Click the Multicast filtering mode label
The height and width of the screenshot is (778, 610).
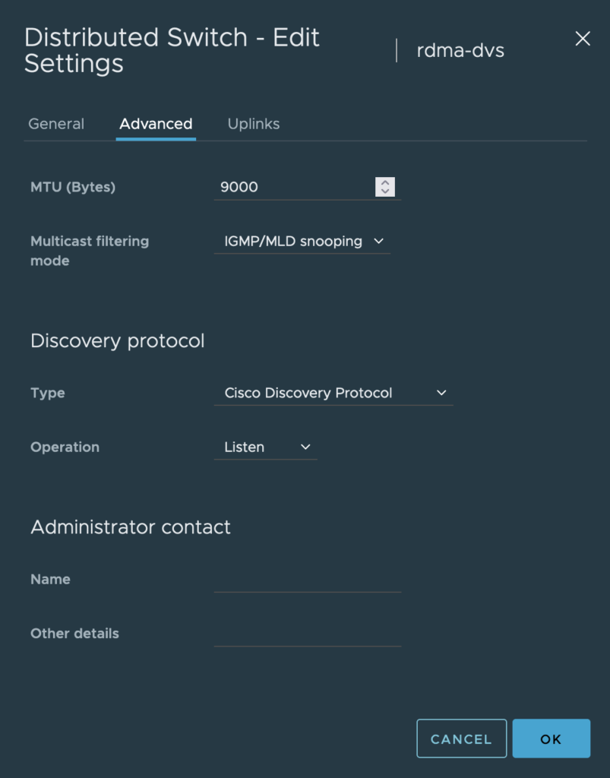pos(90,251)
